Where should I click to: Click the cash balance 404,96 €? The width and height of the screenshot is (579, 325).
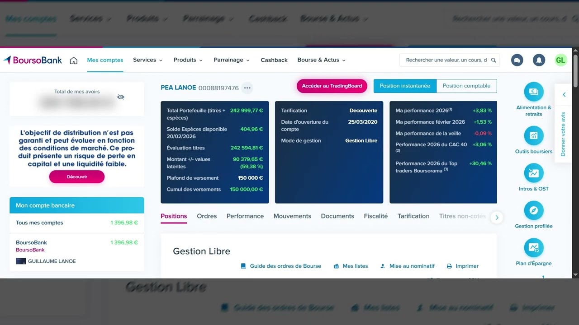point(252,129)
